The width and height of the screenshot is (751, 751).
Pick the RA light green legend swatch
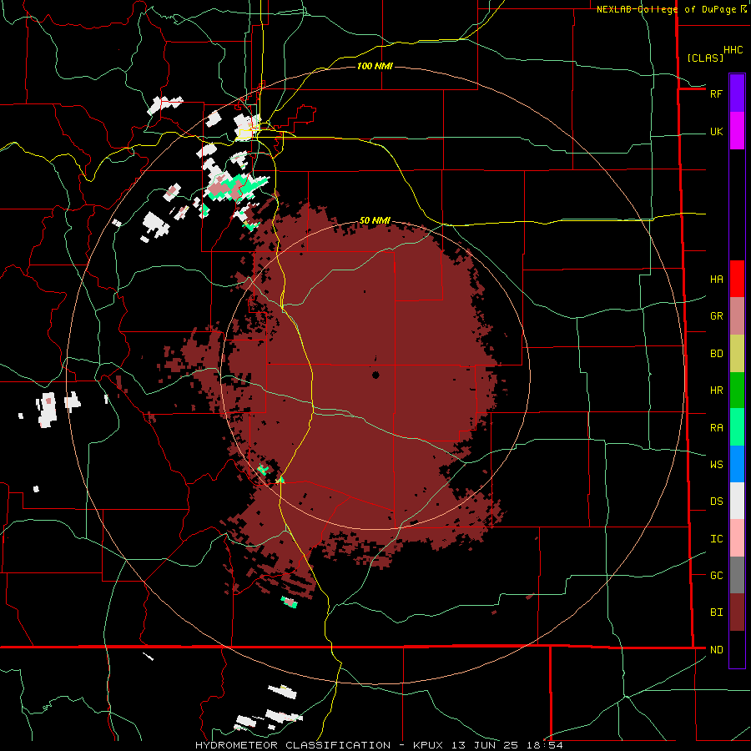click(737, 427)
